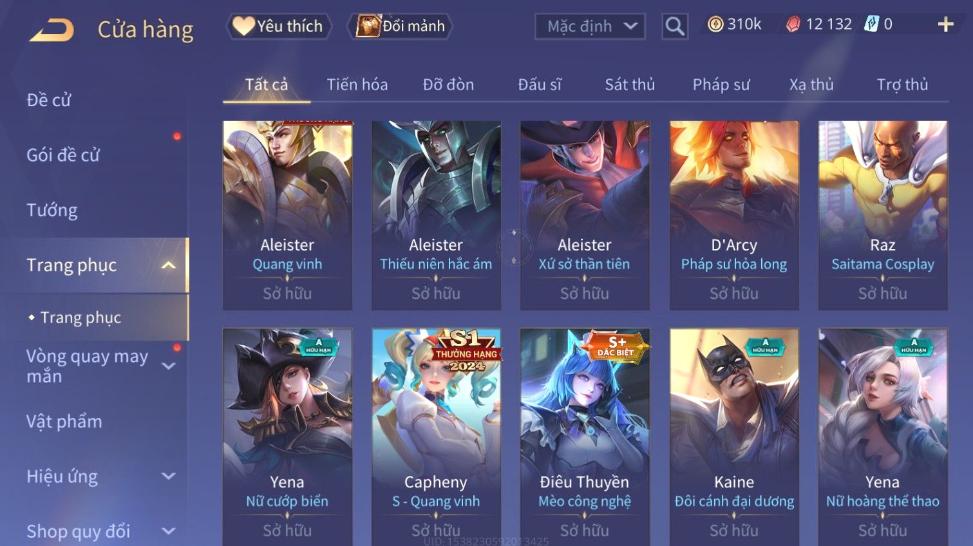The image size is (973, 546).
Task: Open Gói đề cử sidebar item
Action: (x=63, y=155)
